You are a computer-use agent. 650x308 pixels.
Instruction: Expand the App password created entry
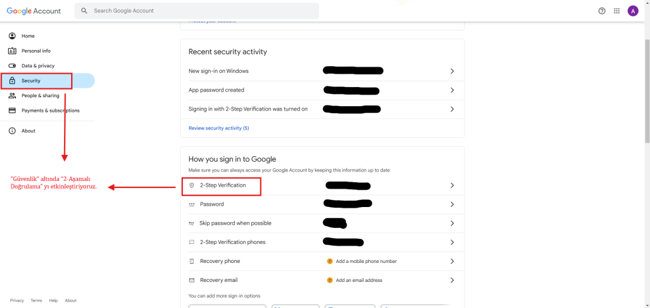click(452, 90)
